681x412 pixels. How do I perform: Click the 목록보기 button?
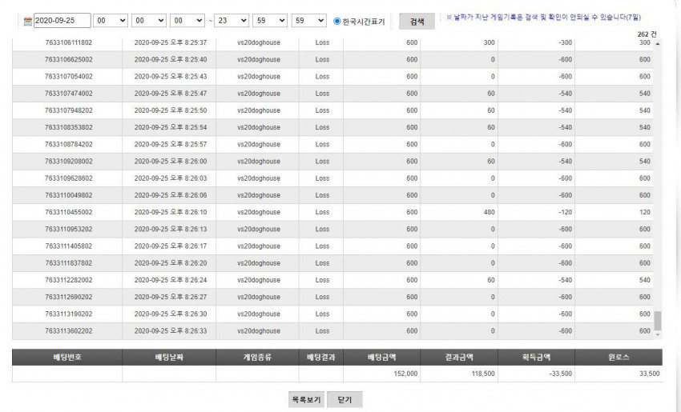click(306, 399)
